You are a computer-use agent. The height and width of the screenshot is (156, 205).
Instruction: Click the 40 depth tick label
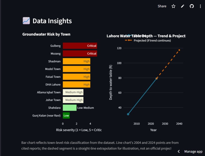point(120,108)
